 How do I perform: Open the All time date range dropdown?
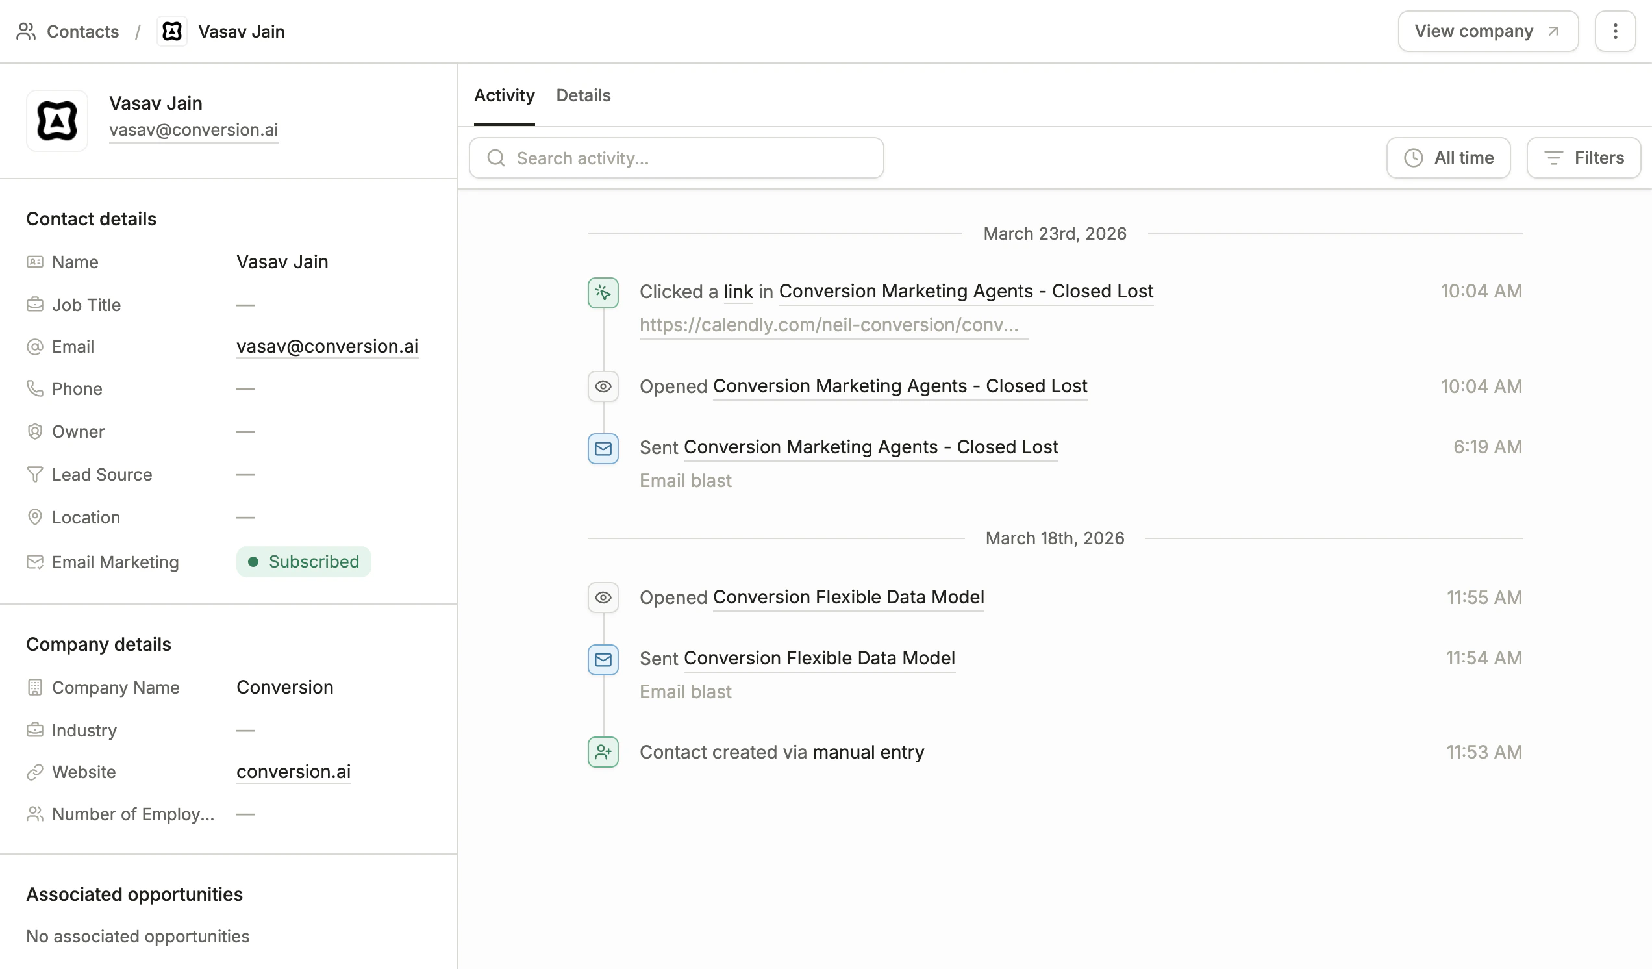coord(1447,158)
